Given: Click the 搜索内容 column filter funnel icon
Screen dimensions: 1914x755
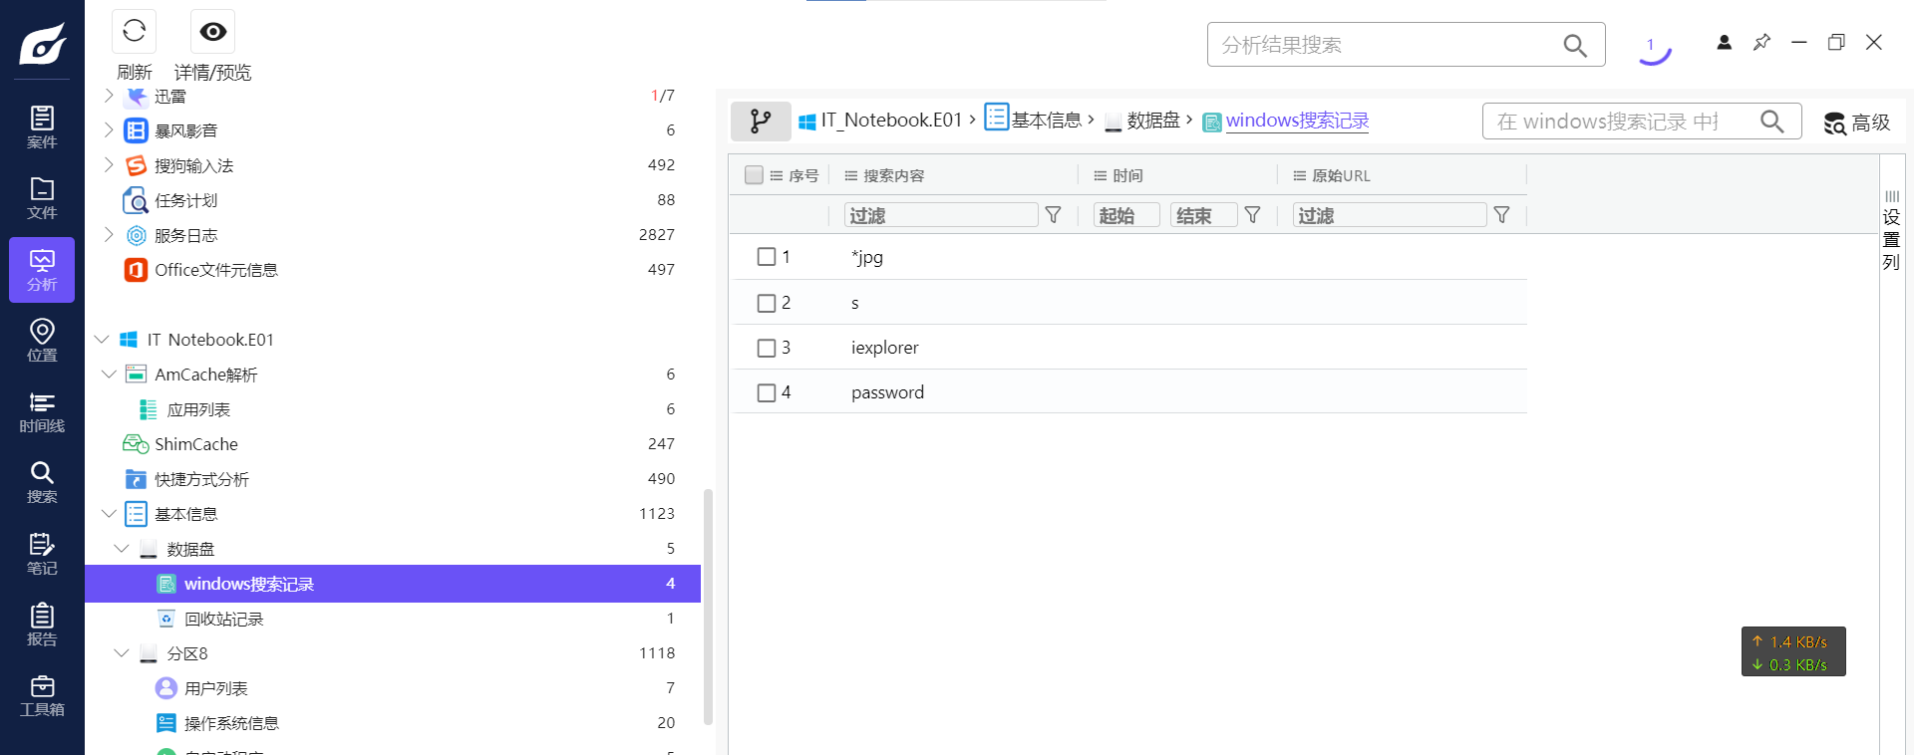Looking at the screenshot, I should tap(1054, 215).
